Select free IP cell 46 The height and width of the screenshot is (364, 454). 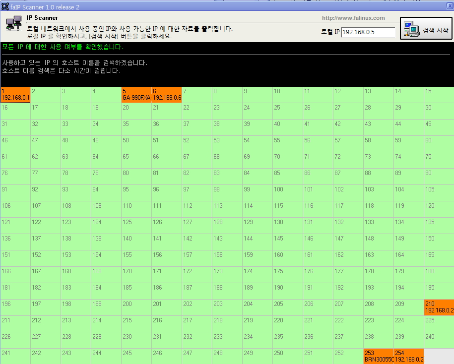coord(15,144)
